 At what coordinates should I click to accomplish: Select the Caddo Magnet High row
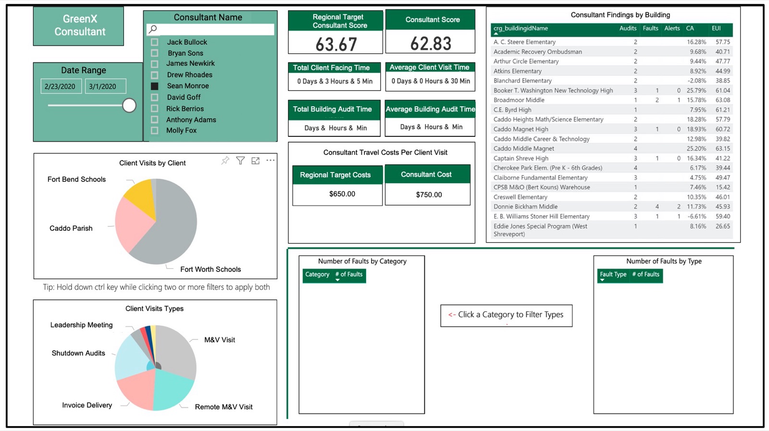click(612, 129)
